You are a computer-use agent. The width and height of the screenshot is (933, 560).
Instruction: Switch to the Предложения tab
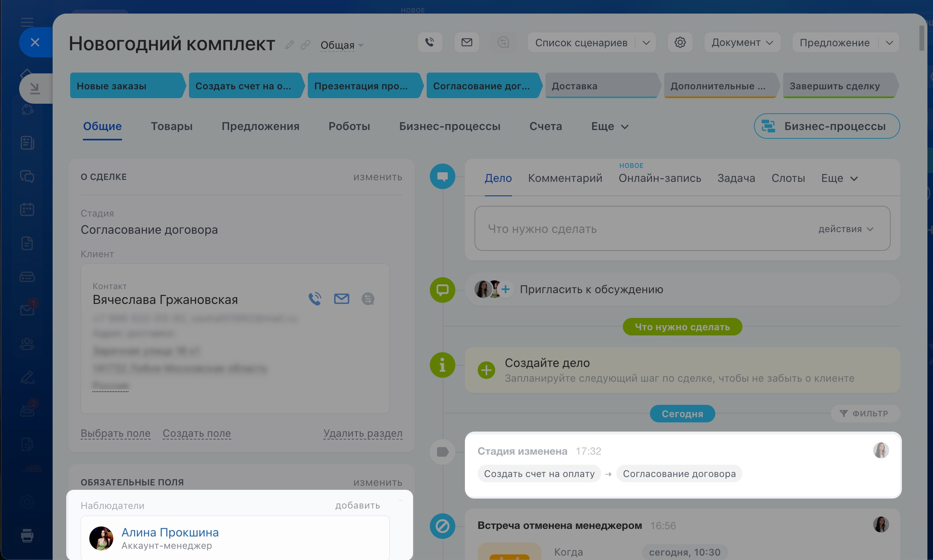(x=260, y=126)
